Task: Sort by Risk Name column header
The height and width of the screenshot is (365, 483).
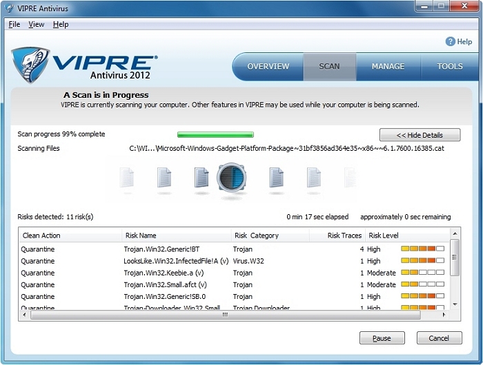Action: coord(176,236)
